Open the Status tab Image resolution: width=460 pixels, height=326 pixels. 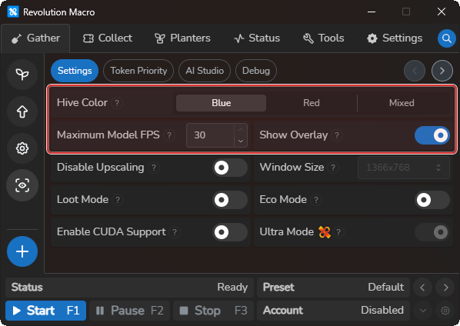point(257,38)
